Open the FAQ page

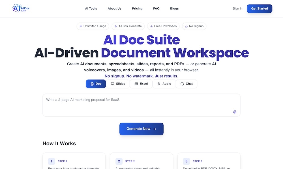click(x=156, y=8)
